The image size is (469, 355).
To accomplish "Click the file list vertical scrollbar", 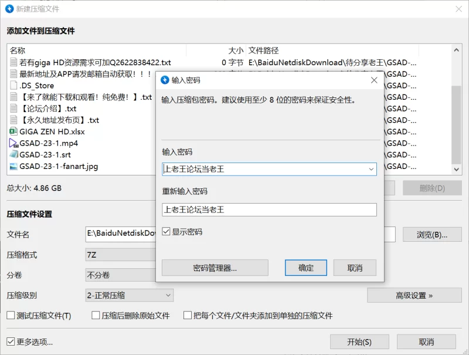I will pos(457,123).
